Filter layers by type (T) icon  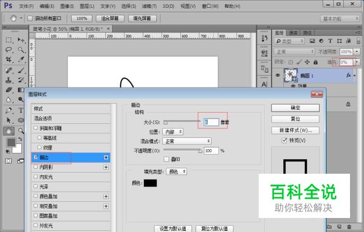330,41
